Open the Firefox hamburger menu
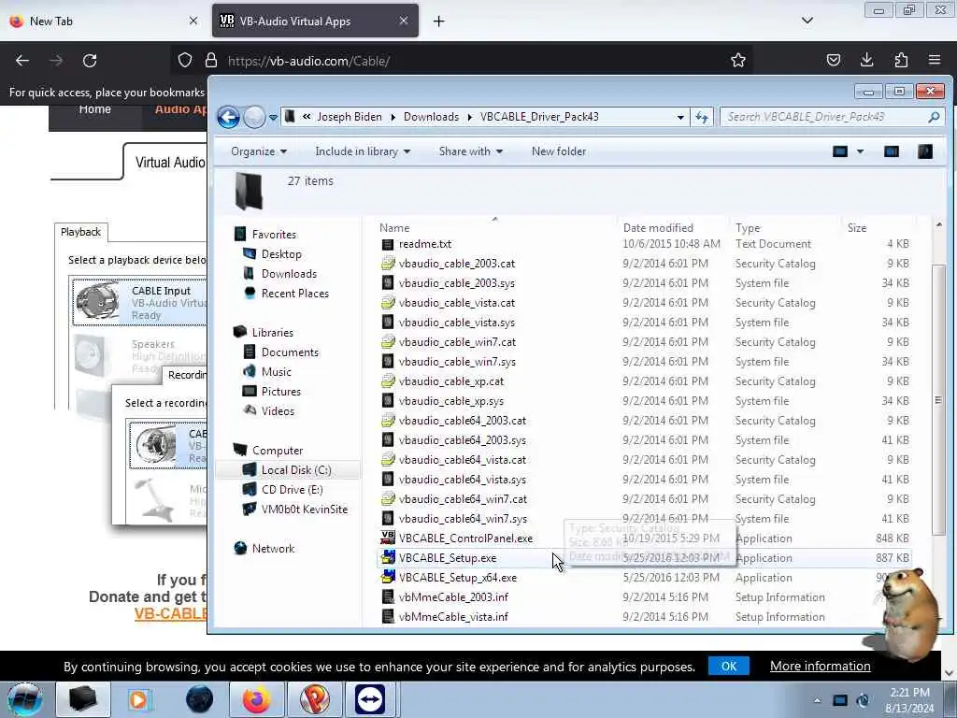Viewport: 957px width, 718px height. pyautogui.click(x=935, y=60)
